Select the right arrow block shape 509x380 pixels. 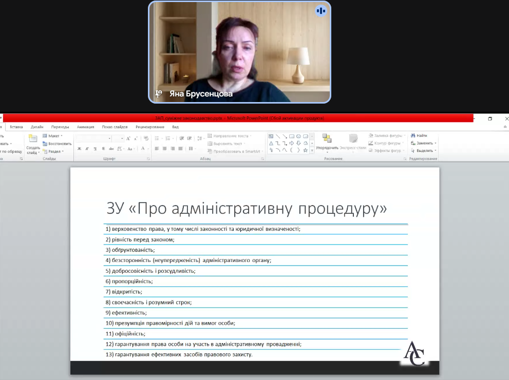(x=292, y=143)
